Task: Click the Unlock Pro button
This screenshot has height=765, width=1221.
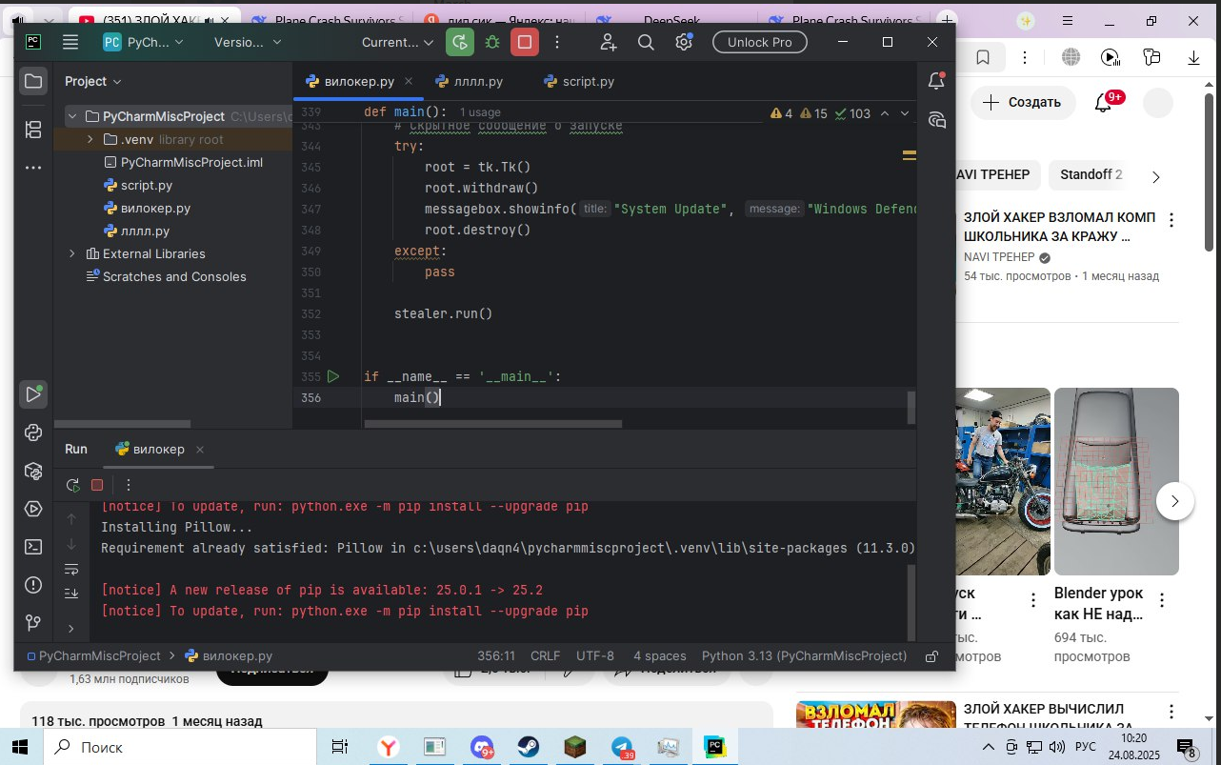Action: click(x=759, y=42)
